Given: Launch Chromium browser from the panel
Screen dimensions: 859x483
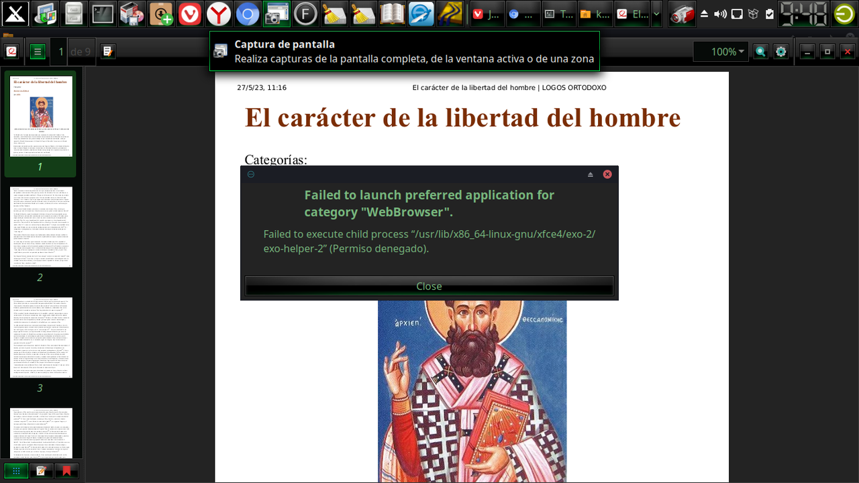Looking at the screenshot, I should 248,13.
